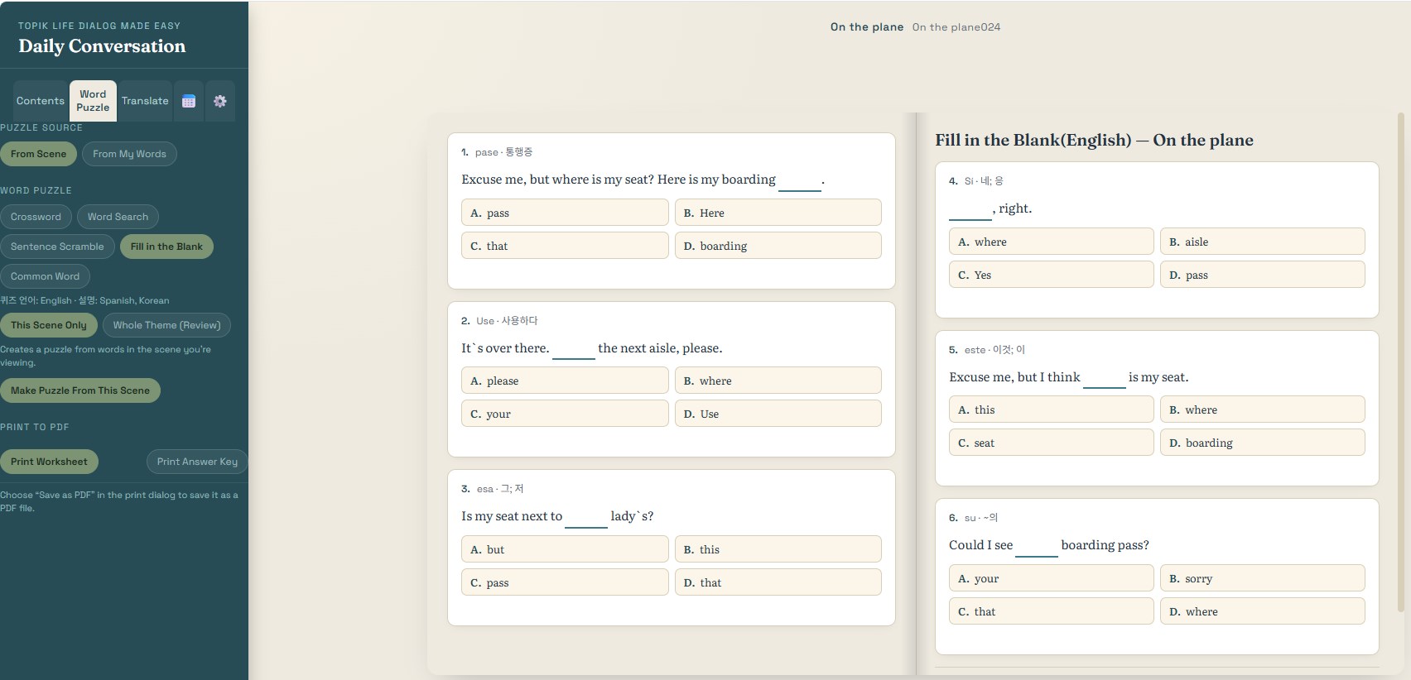
Task: Choose answer A pass in question 1
Action: [565, 213]
